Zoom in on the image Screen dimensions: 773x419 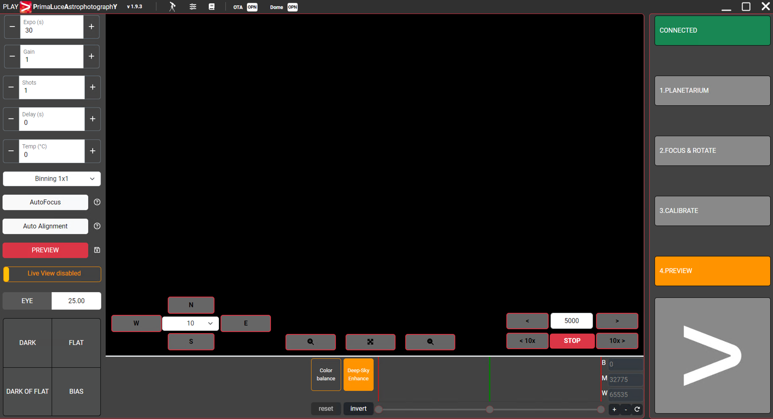click(310, 342)
